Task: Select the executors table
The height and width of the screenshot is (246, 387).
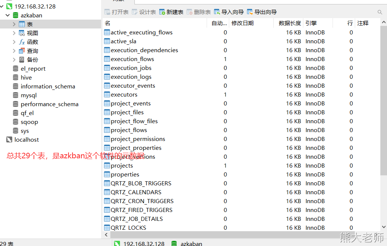Action: tap(124, 94)
